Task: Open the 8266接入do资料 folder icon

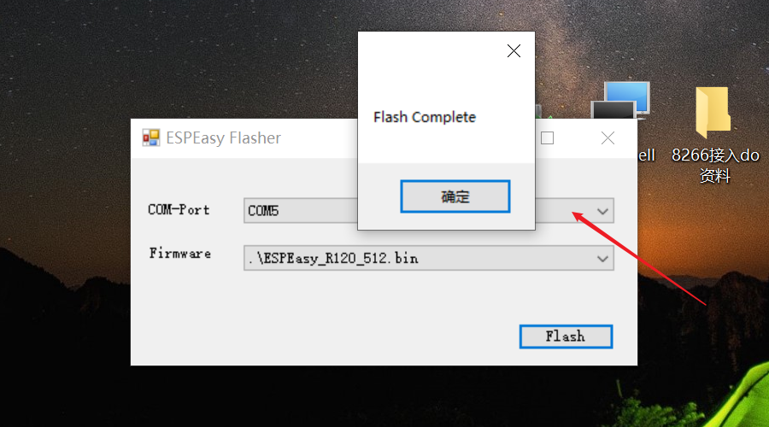Action: point(713,112)
